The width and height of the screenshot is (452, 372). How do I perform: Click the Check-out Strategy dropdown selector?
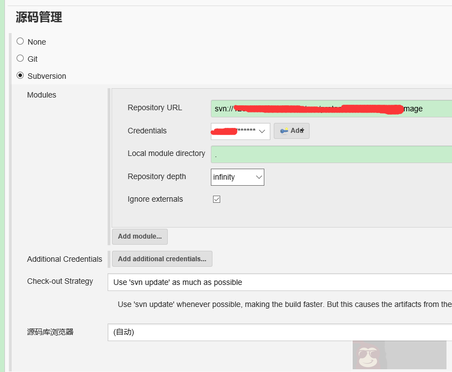pyautogui.click(x=276, y=282)
